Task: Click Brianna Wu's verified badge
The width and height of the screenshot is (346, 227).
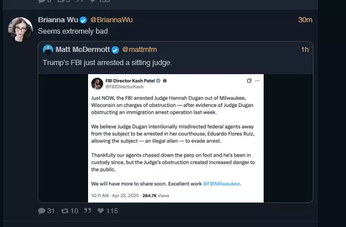Action: click(83, 20)
